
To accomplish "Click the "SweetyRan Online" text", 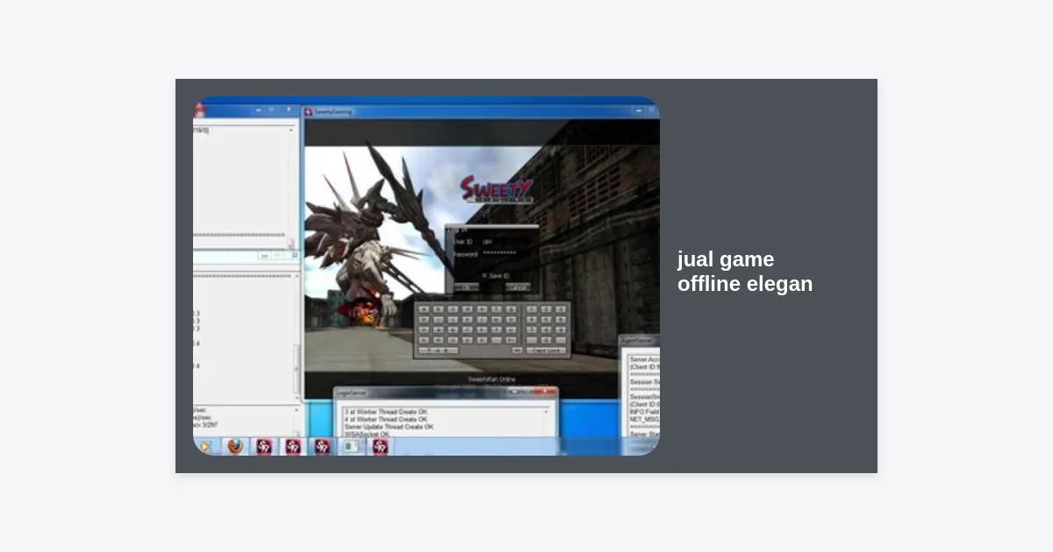I will pos(491,379).
